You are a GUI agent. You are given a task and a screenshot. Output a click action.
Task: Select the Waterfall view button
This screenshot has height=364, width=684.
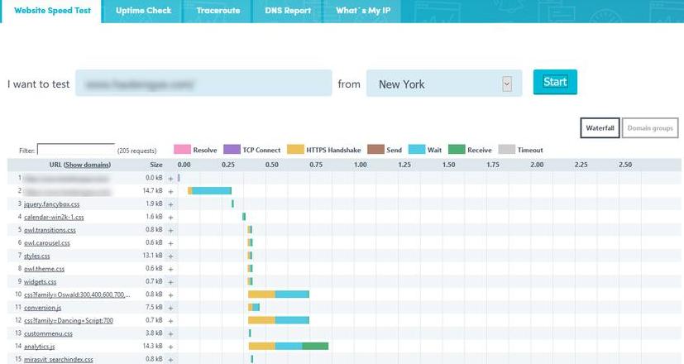click(x=600, y=128)
